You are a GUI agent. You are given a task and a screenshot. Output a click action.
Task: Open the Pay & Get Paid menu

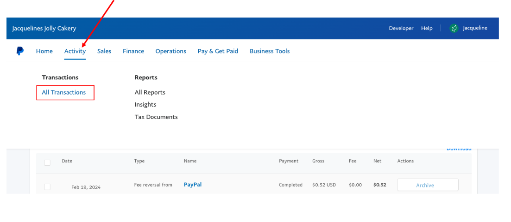click(218, 51)
